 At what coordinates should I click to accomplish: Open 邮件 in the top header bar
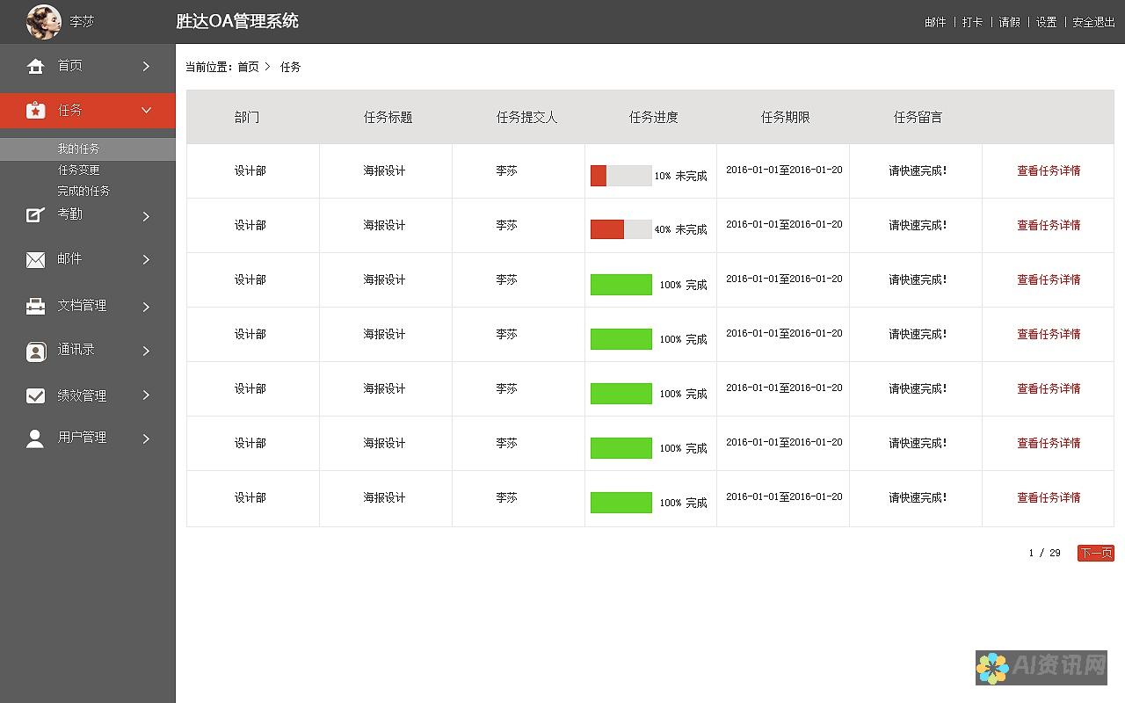click(x=935, y=22)
